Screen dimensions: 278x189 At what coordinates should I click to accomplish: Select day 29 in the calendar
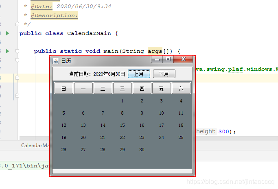click(x=122, y=150)
